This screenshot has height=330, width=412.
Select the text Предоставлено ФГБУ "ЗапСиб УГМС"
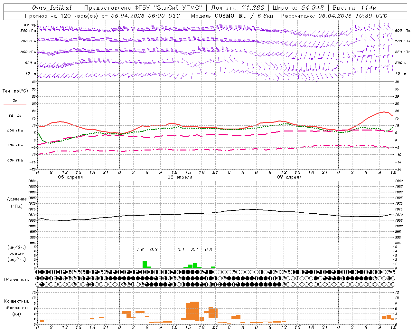(x=143, y=8)
